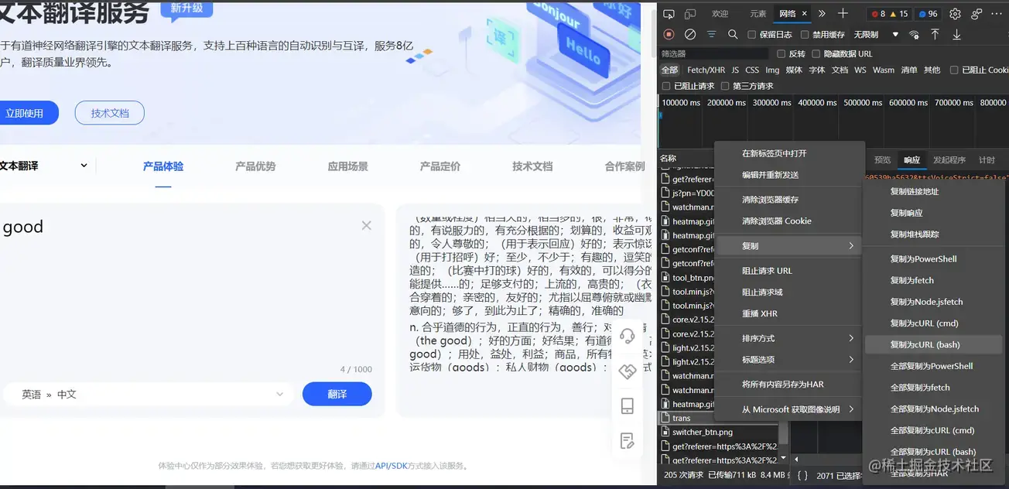
Task: Choose 重播 XHR
Action: 788,314
